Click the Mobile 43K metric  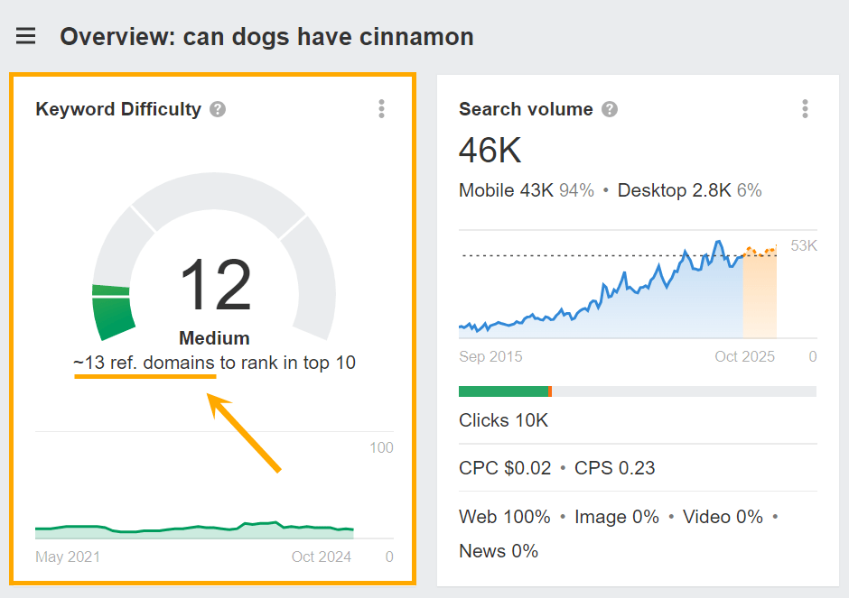509,190
